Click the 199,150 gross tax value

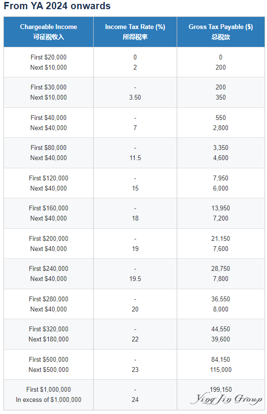221,390
